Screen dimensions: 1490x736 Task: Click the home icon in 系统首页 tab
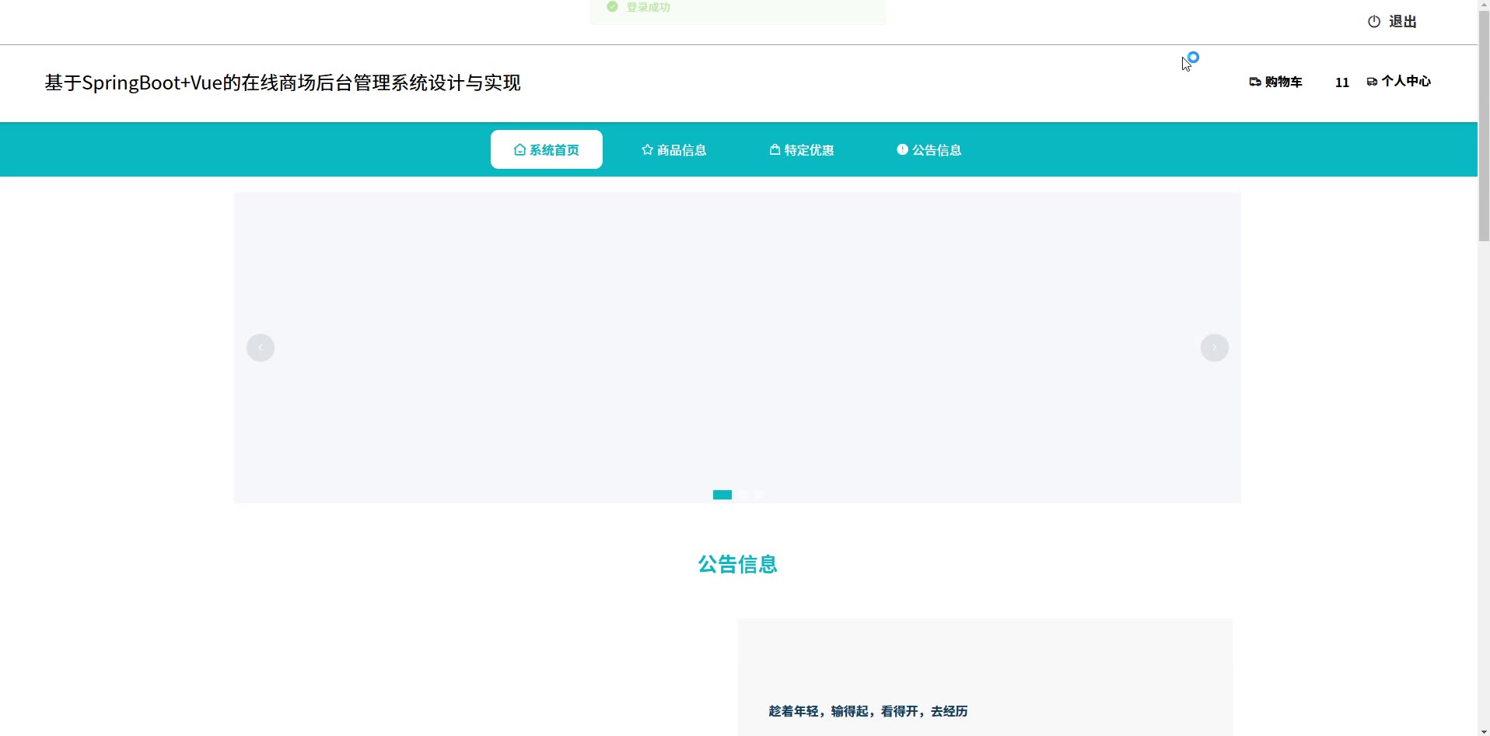point(519,149)
